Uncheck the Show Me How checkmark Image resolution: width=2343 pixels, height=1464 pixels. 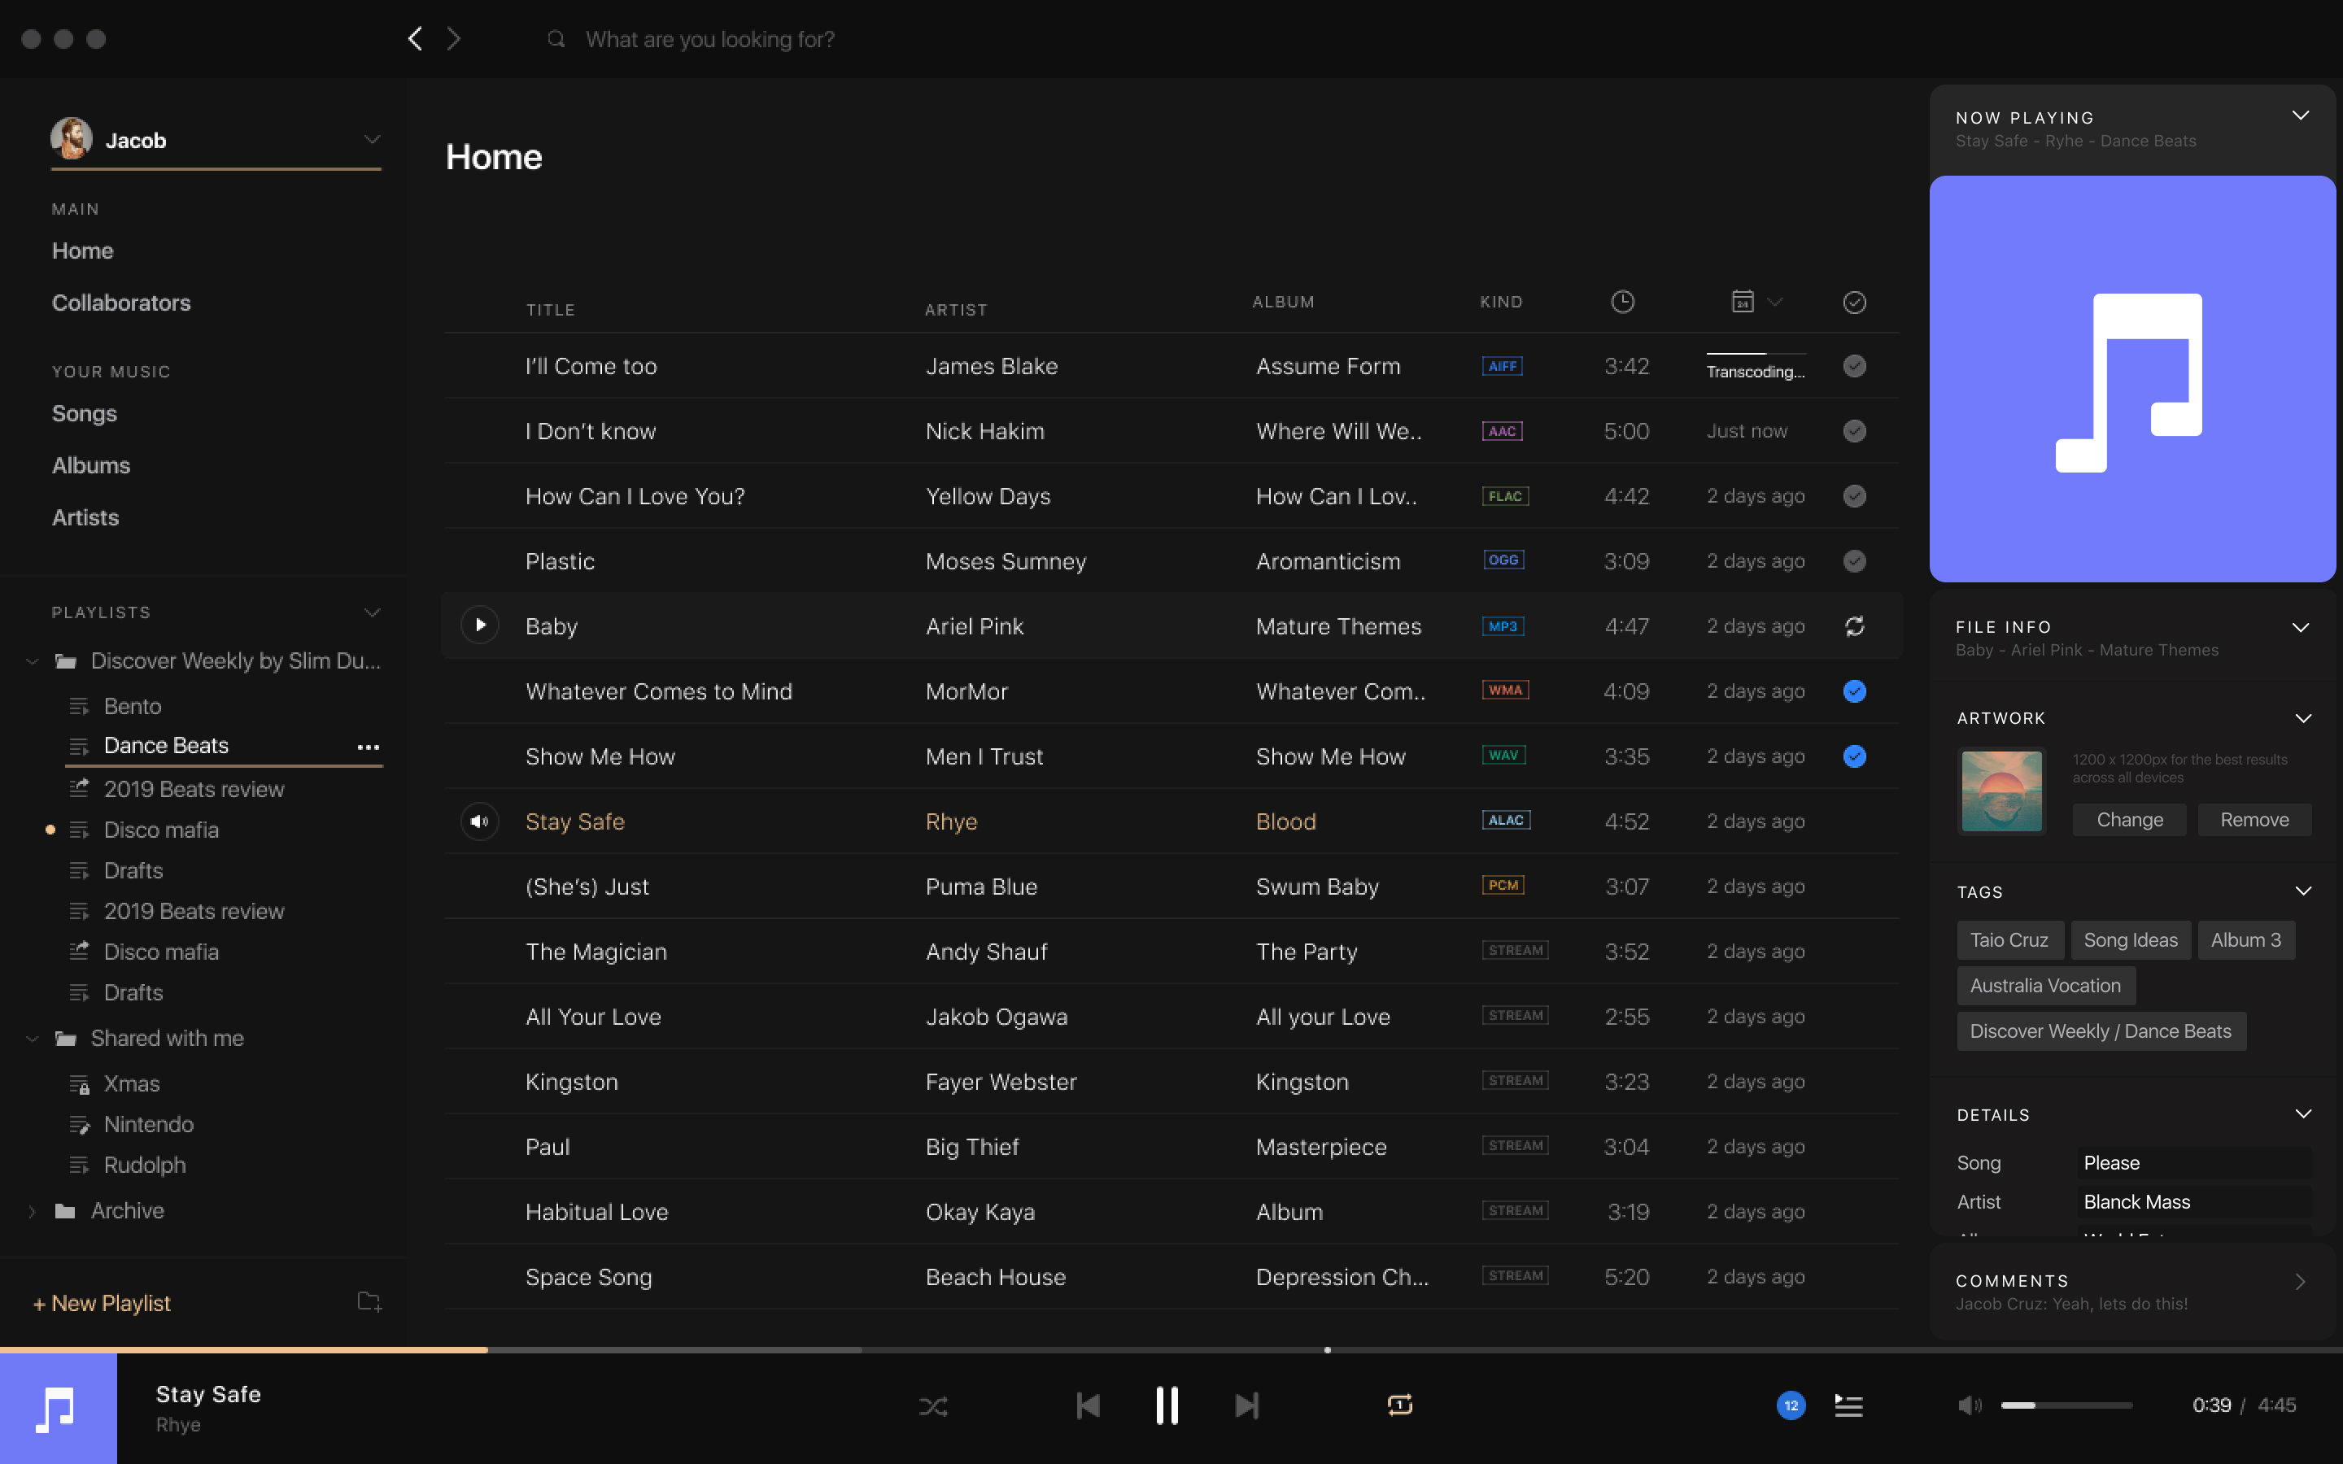click(x=1854, y=756)
